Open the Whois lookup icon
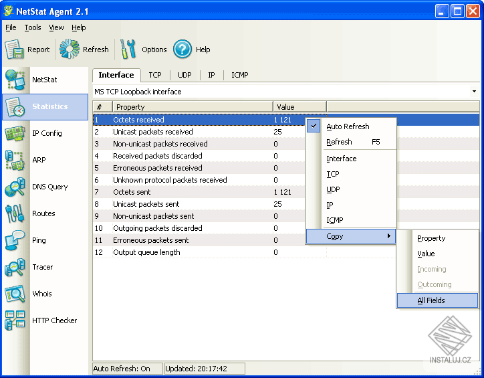 (x=15, y=294)
